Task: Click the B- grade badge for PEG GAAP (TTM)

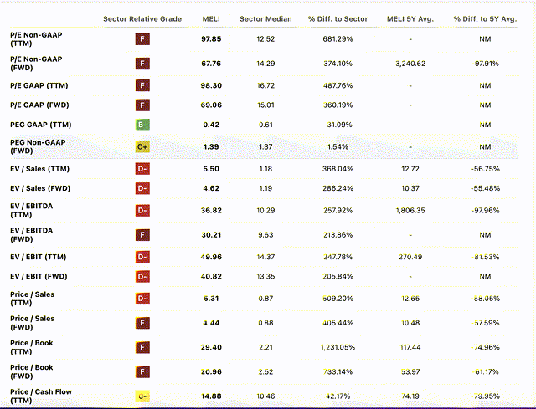Action: 142,125
